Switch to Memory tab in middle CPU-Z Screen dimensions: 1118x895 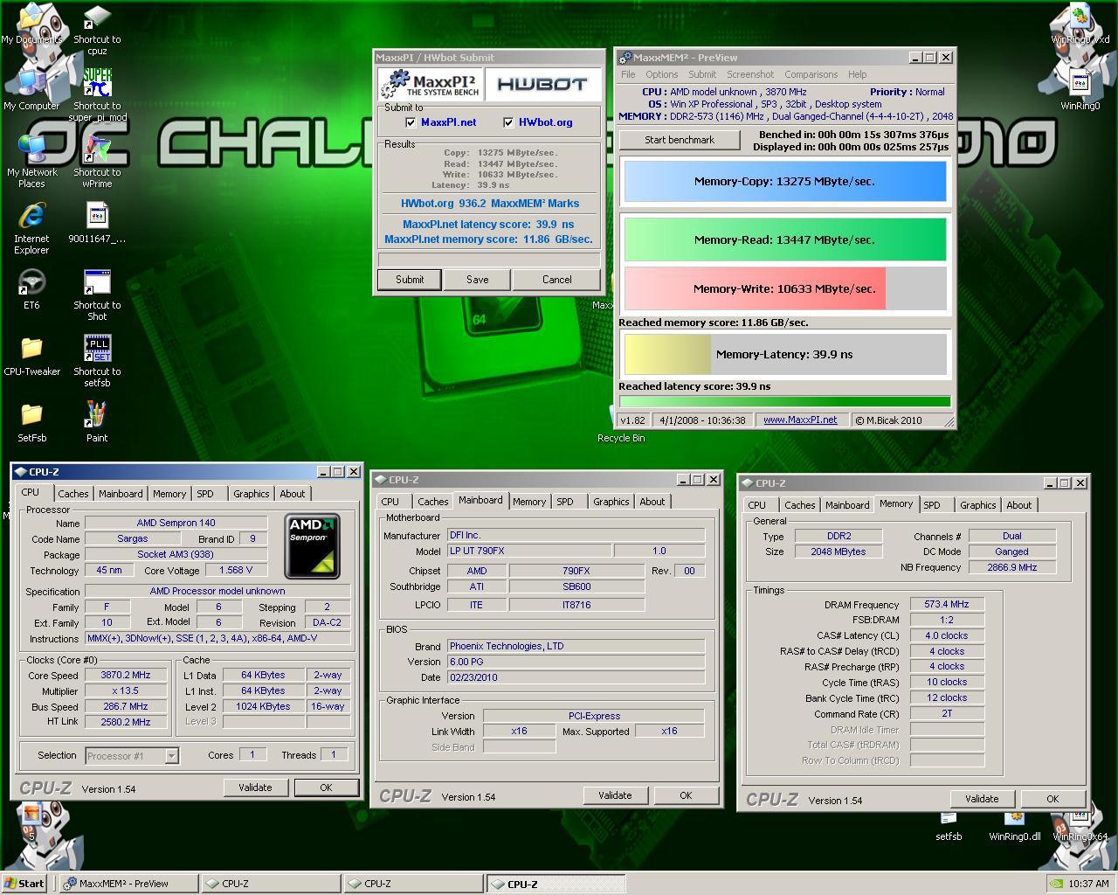(x=529, y=502)
